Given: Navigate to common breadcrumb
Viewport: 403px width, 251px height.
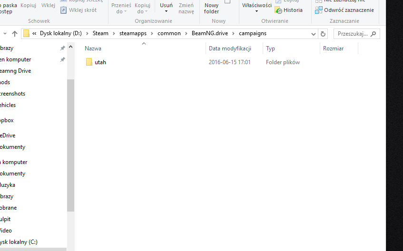Looking at the screenshot, I should point(169,33).
